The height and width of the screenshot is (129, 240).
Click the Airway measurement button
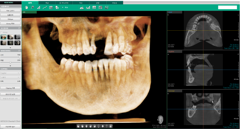11,23
